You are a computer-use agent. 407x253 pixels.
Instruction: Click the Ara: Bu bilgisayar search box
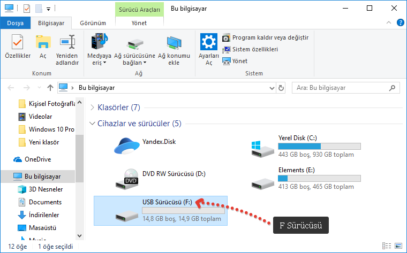[x=344, y=87]
